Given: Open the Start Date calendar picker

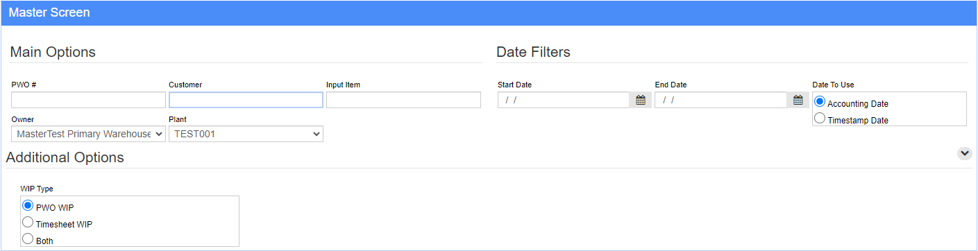Looking at the screenshot, I should coord(641,100).
